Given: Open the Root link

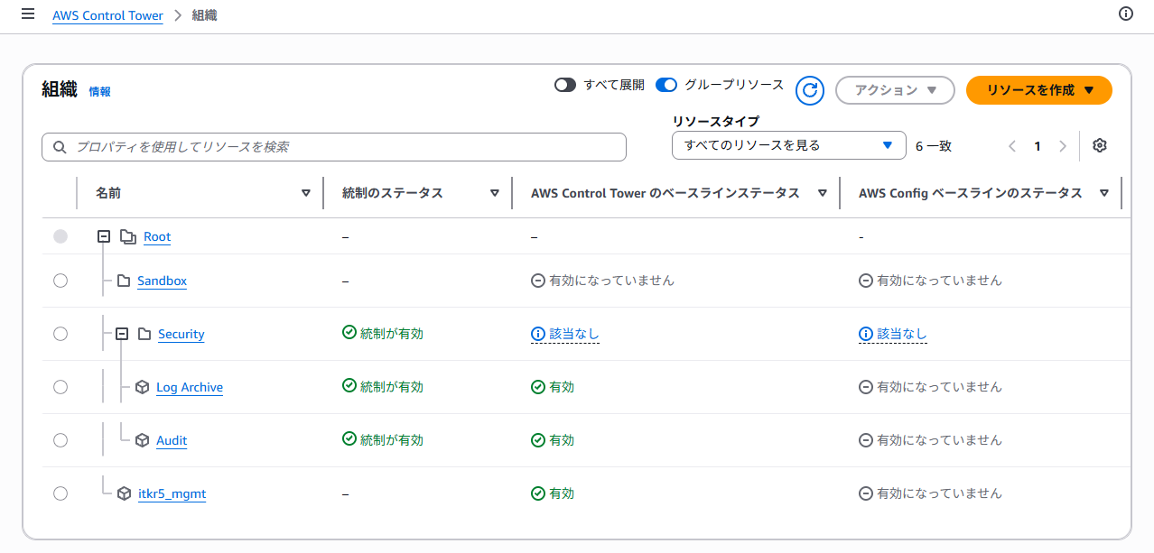Looking at the screenshot, I should tap(157, 236).
